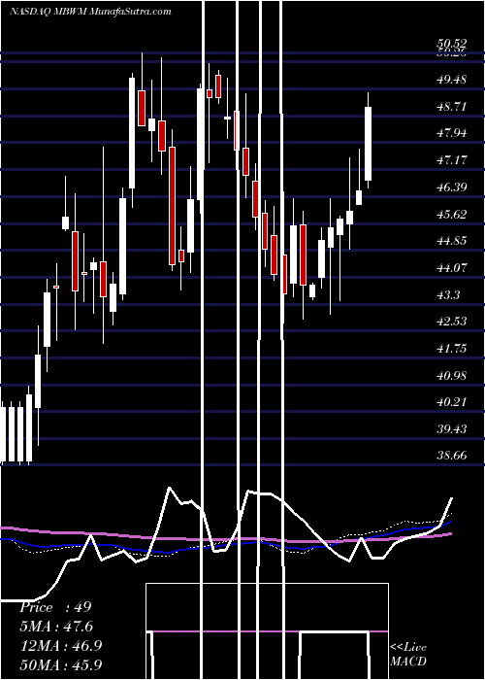Click the 5MA : 47.6 readout
This screenshot has width=485, height=680.
click(56, 627)
